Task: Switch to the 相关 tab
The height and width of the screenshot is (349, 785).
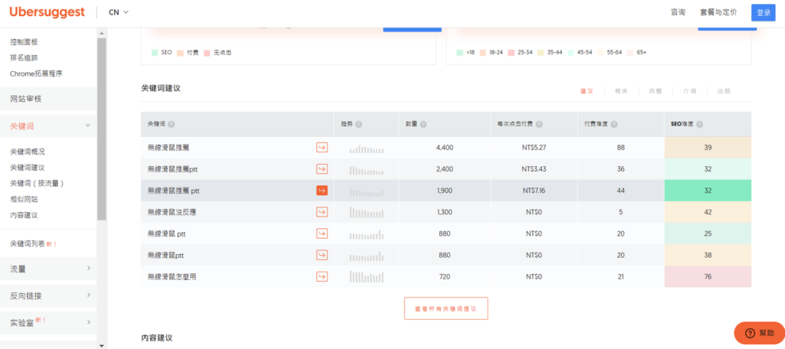Action: [621, 91]
